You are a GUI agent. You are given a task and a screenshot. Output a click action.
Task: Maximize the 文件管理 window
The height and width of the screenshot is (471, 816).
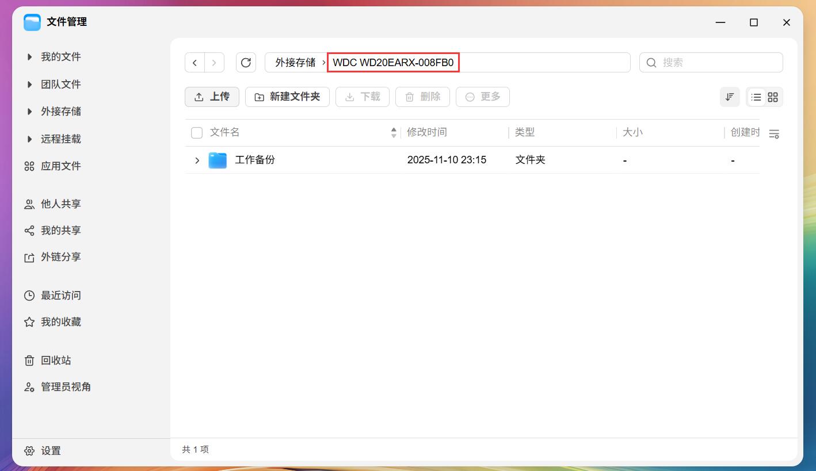[754, 22]
